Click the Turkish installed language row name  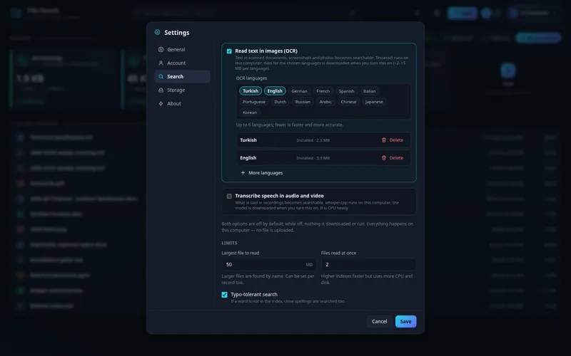(x=248, y=140)
